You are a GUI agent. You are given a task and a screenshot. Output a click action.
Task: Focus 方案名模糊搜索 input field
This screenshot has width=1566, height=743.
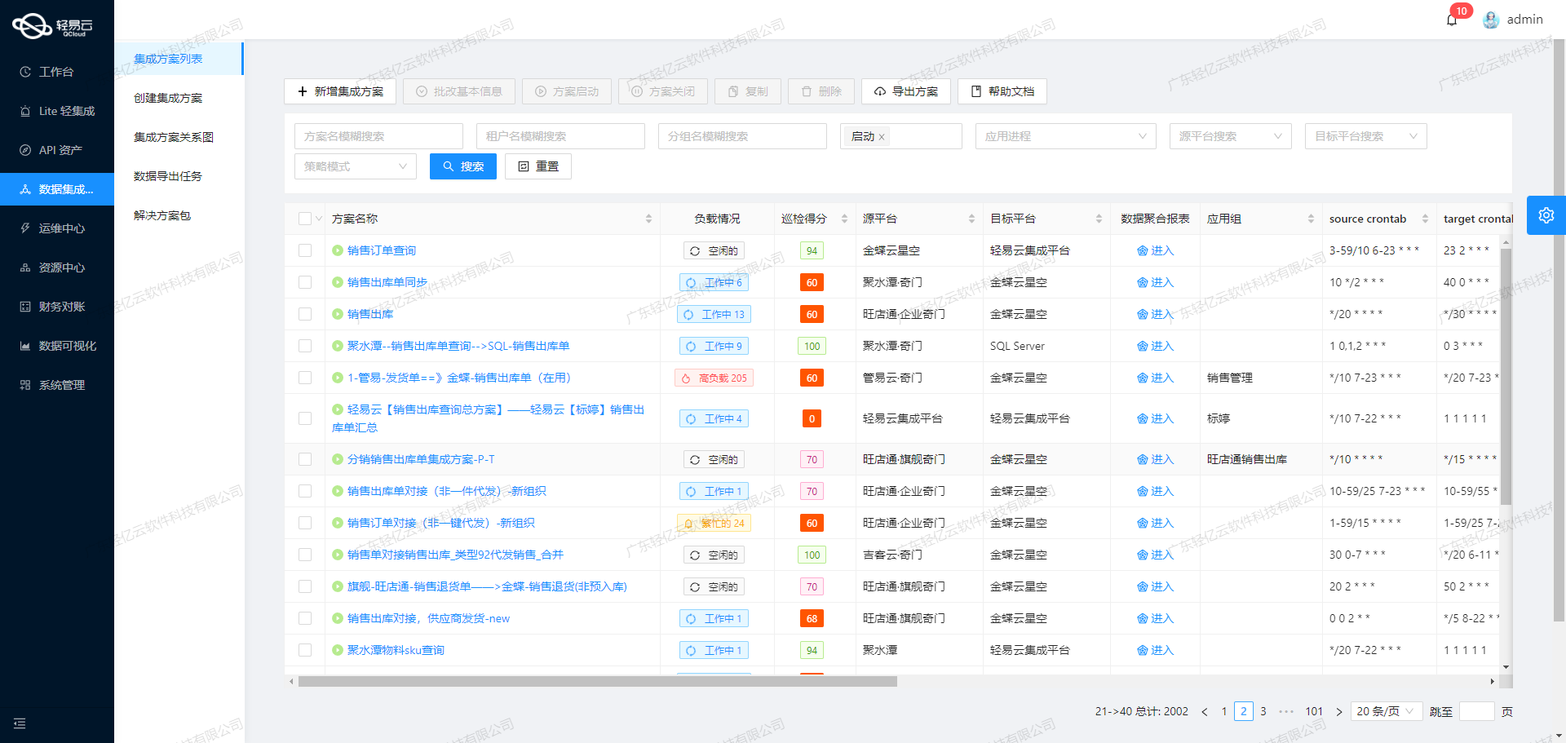pos(378,136)
